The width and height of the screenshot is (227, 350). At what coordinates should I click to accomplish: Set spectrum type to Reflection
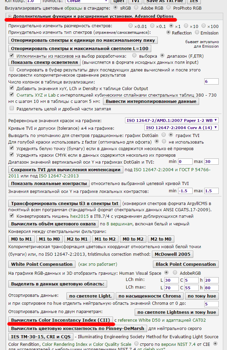(168, 32)
